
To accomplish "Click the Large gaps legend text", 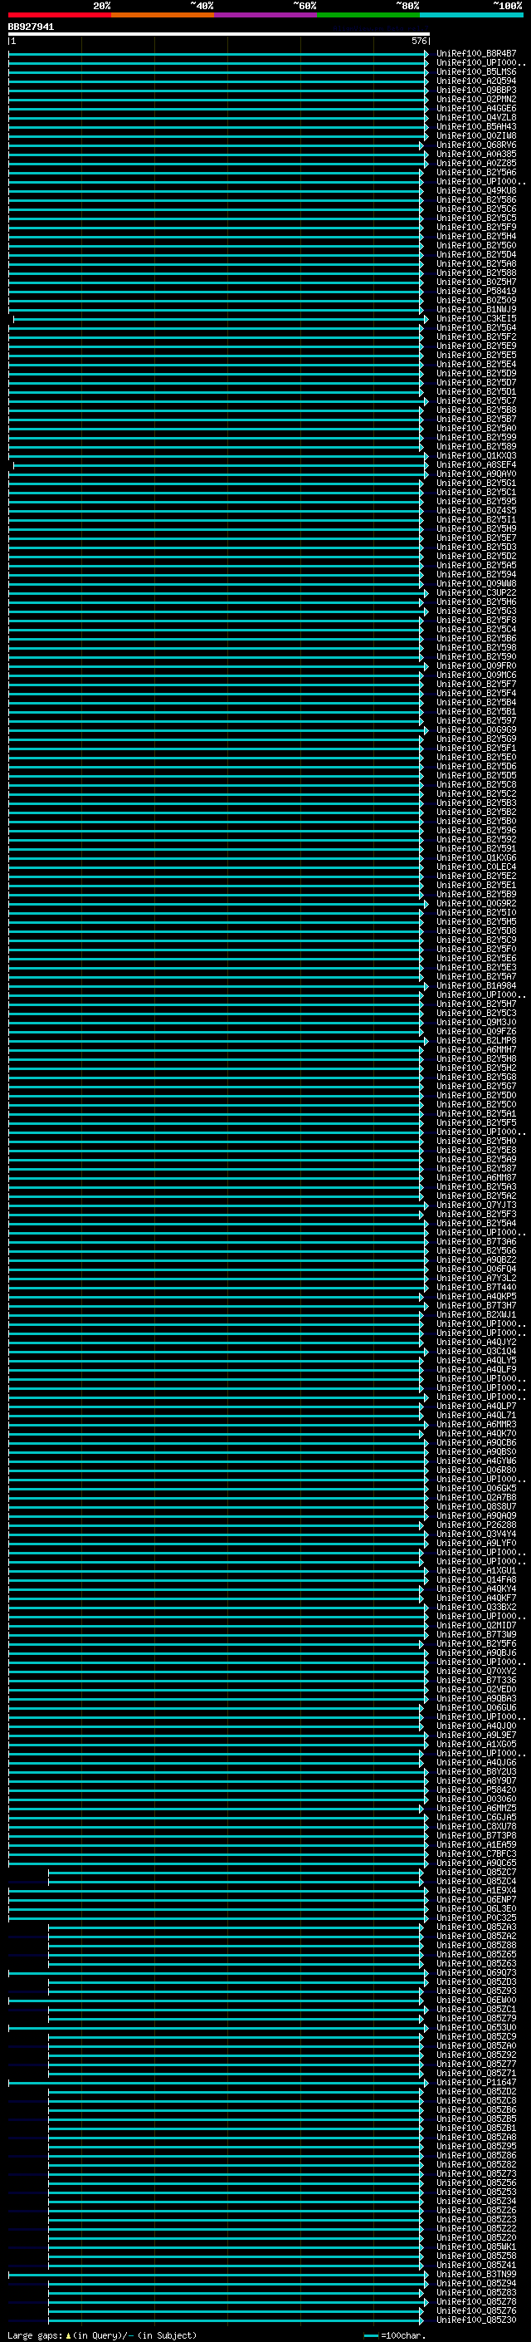I will point(102,2335).
